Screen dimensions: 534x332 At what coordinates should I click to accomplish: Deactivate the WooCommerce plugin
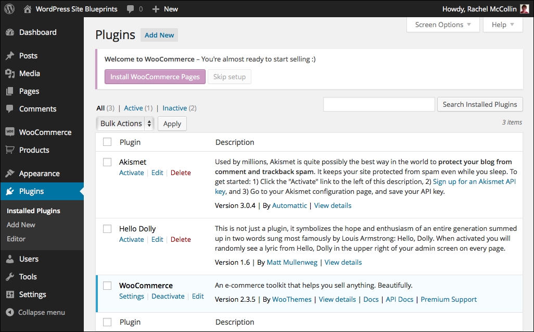point(168,296)
